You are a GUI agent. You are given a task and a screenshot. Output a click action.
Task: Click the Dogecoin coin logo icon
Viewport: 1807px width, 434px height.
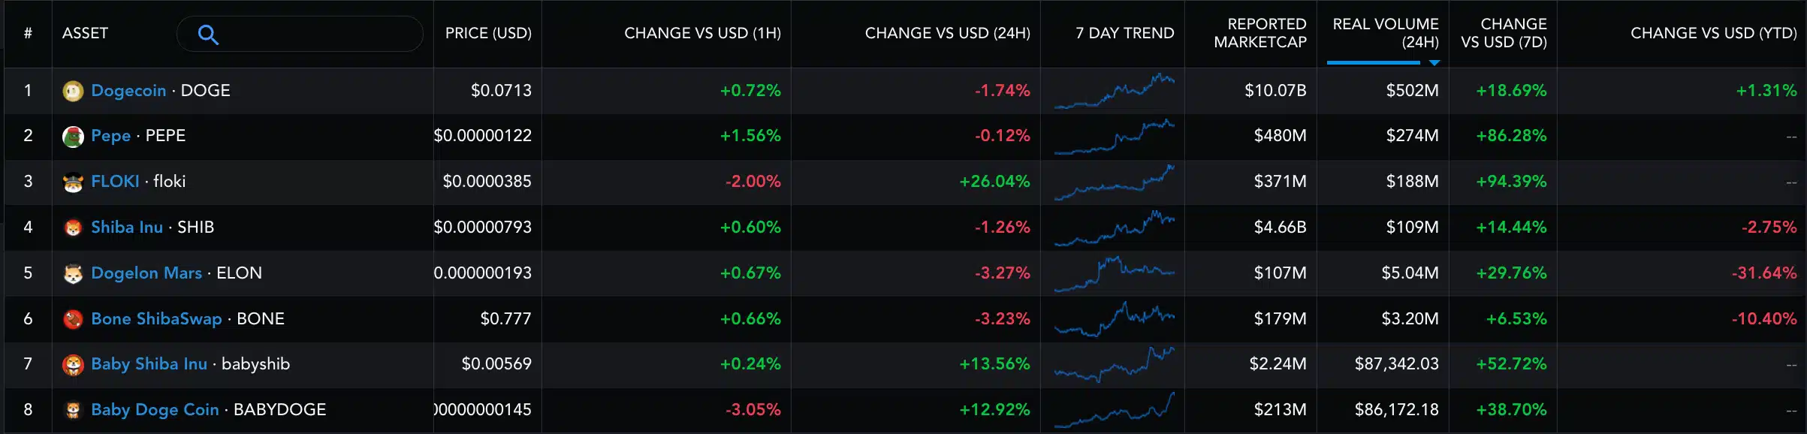(x=73, y=91)
